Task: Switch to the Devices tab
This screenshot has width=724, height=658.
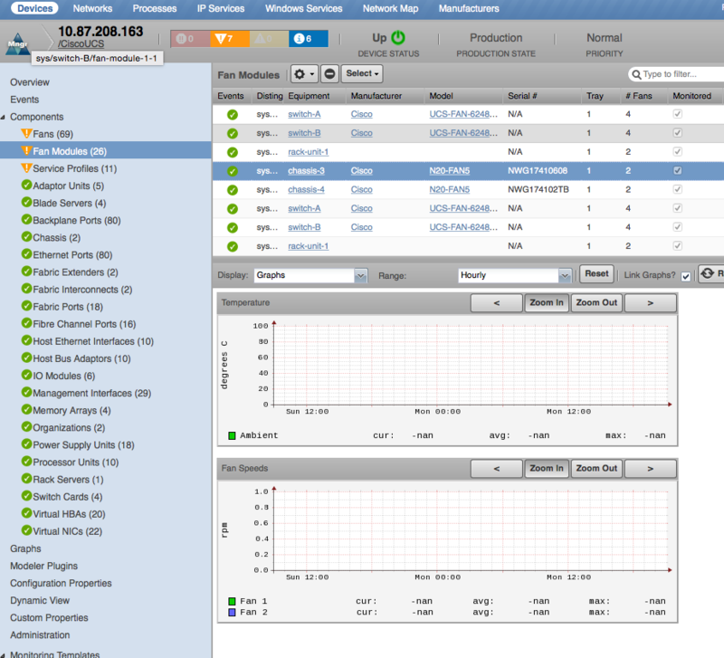Action: pos(35,8)
